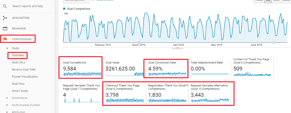Collapse the Goals section arrow
This screenshot has height=113, width=291.
pyautogui.click(x=7, y=48)
